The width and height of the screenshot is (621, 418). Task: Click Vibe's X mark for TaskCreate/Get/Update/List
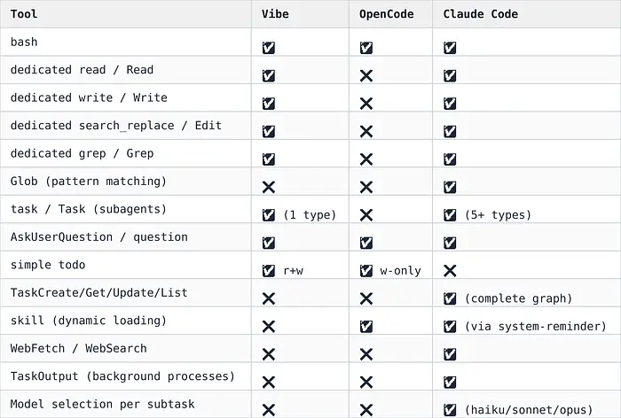click(269, 298)
